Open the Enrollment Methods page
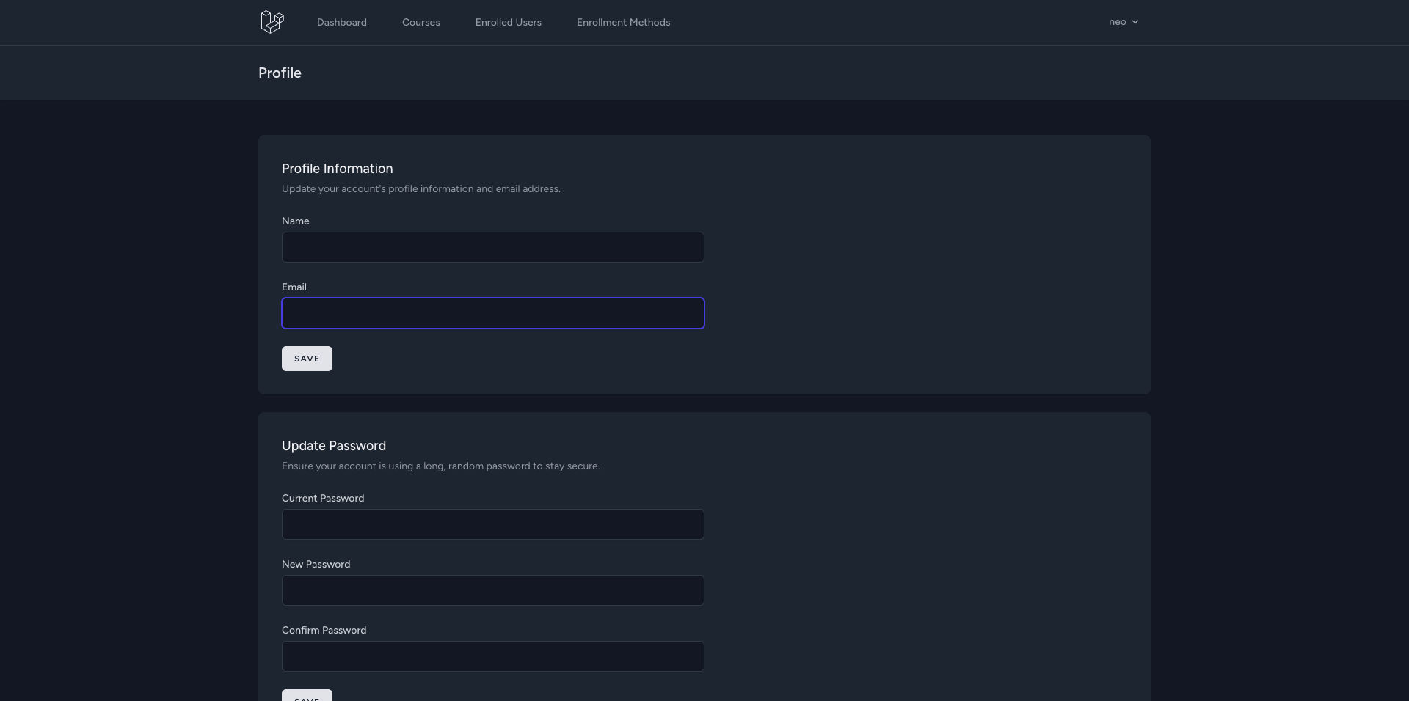Image resolution: width=1409 pixels, height=701 pixels. (x=623, y=23)
